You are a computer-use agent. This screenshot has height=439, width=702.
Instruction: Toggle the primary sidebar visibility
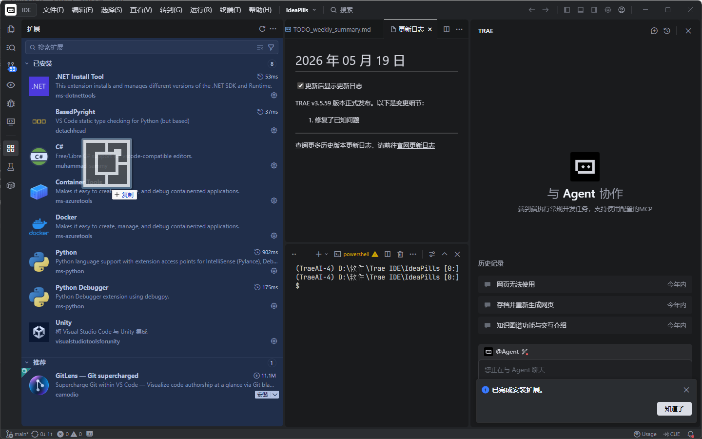point(567,10)
